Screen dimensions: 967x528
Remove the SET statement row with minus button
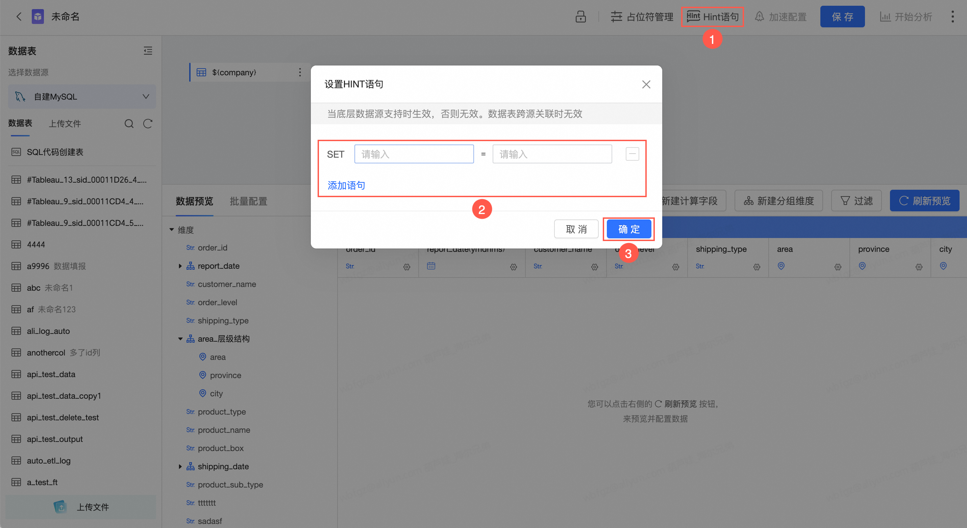(632, 154)
